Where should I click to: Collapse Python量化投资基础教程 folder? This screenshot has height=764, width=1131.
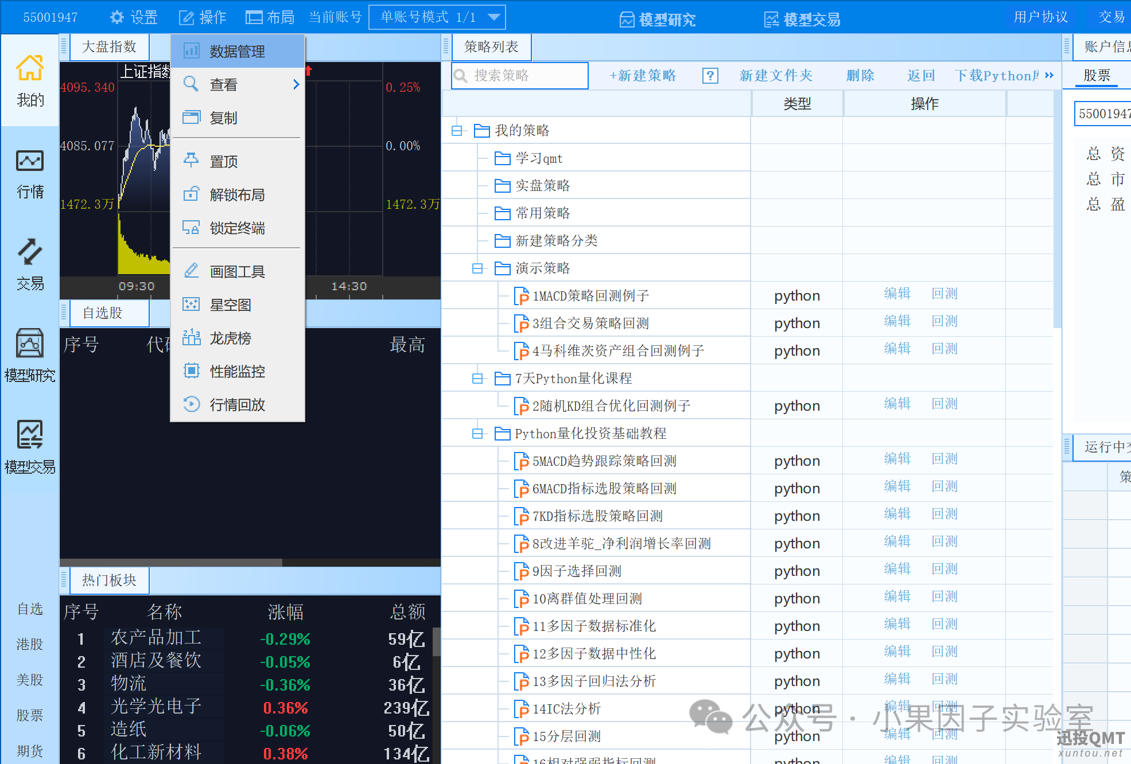click(477, 434)
